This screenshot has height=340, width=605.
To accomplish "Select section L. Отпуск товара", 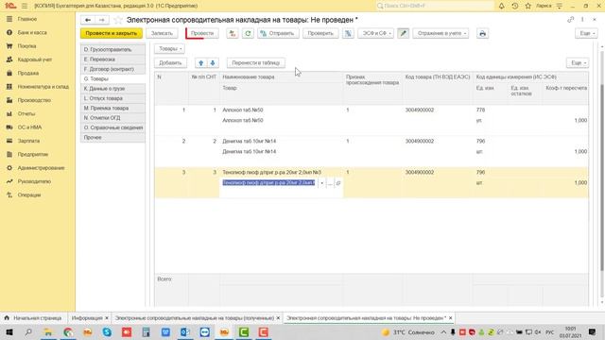I will (x=112, y=98).
